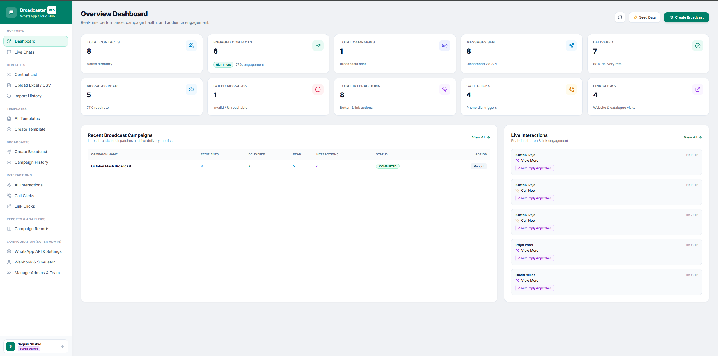This screenshot has height=356, width=718.
Task: Click the Total Interactions card
Action: pos(395,97)
